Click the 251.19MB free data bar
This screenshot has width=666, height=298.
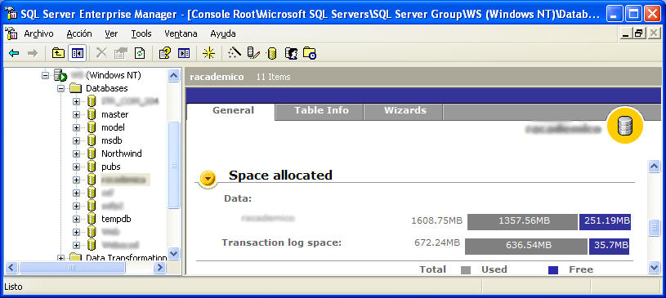(x=605, y=221)
